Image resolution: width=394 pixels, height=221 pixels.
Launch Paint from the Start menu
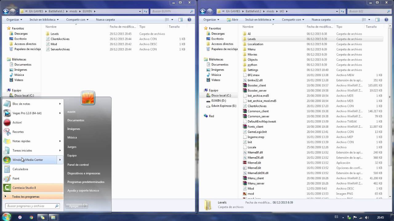pos(33,178)
